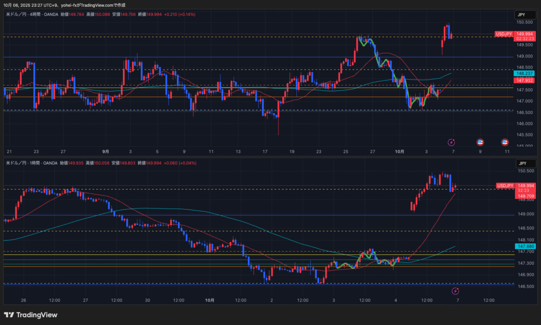Open the lightning event icon on 1-hour chart
Viewport: 541px width, 325px height.
[455, 291]
